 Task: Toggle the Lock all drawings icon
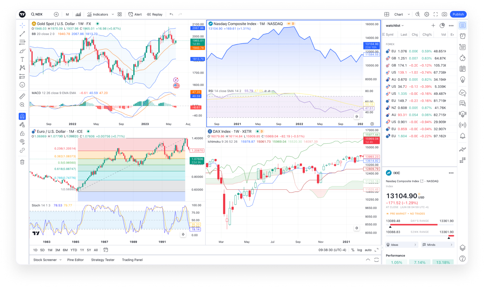coord(22,133)
